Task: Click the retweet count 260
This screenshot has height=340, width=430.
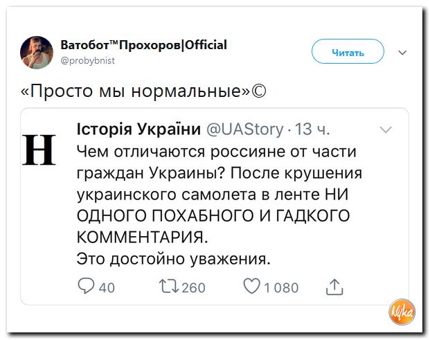Action: [x=193, y=287]
